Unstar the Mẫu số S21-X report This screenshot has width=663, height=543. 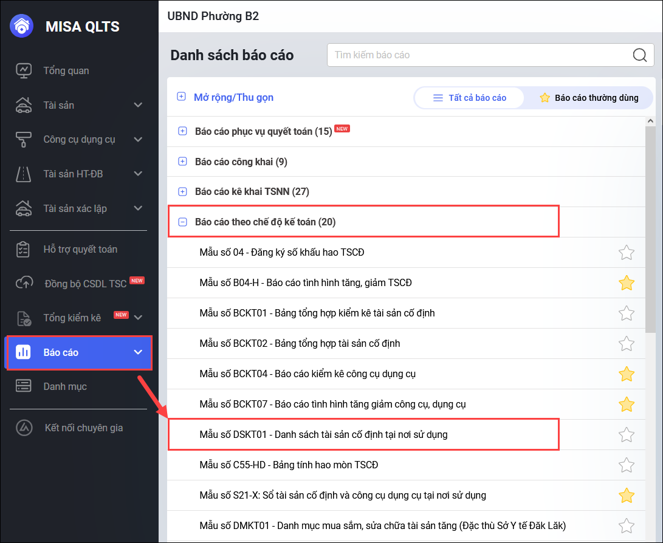pos(626,496)
